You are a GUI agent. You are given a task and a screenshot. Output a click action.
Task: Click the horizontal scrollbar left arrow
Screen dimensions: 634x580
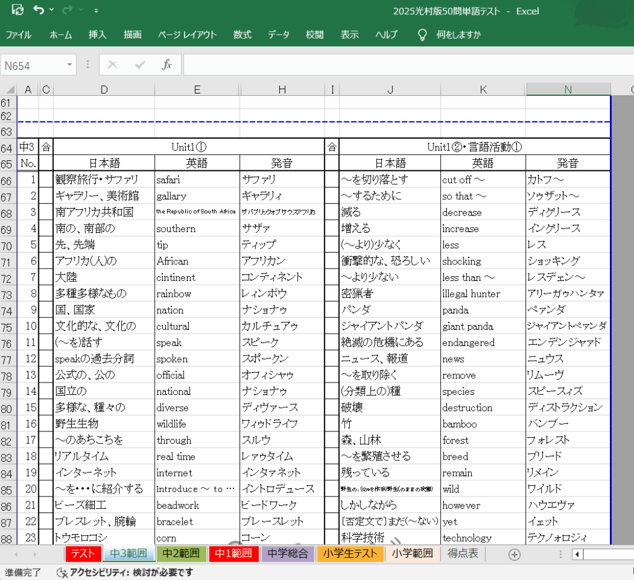point(576,554)
